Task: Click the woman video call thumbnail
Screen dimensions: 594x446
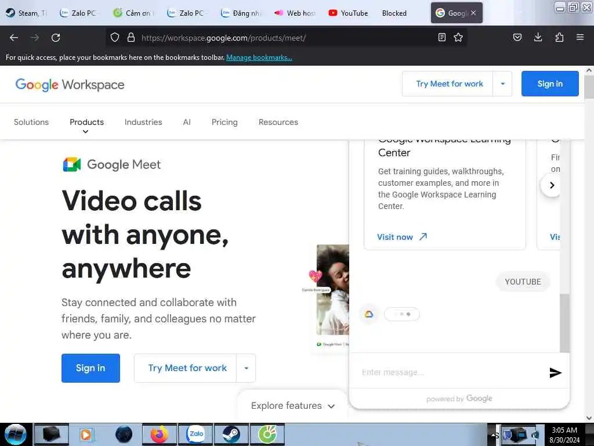Action: (332, 290)
